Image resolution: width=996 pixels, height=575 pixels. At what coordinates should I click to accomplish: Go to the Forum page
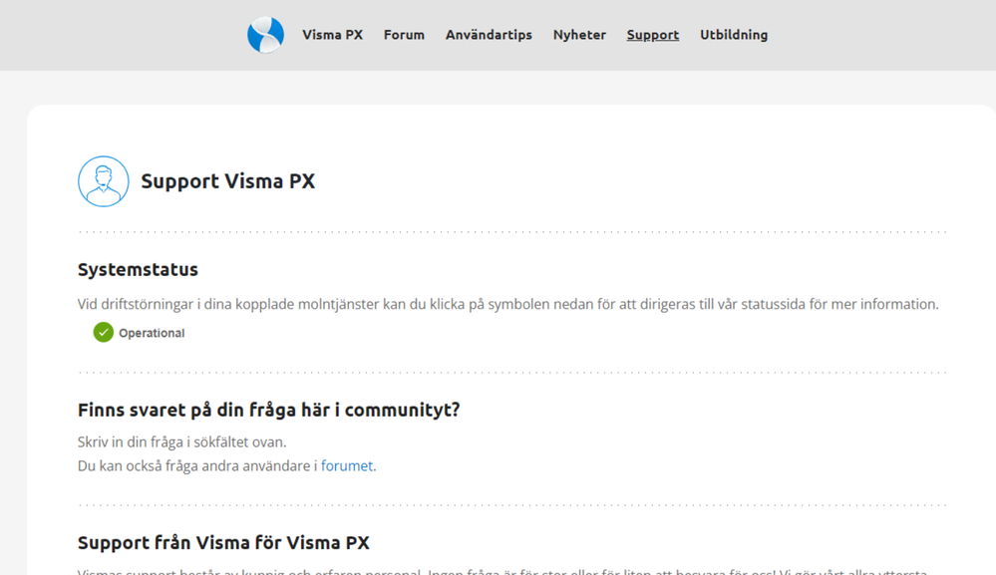(x=404, y=35)
